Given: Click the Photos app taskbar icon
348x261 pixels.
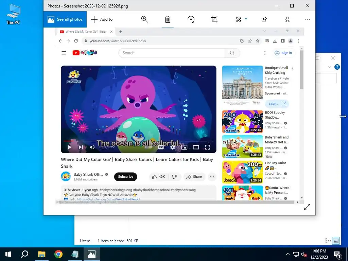Looking at the screenshot, I should [x=92, y=254].
